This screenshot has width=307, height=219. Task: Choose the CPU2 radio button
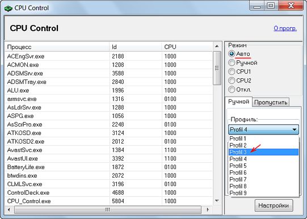[x=232, y=81]
